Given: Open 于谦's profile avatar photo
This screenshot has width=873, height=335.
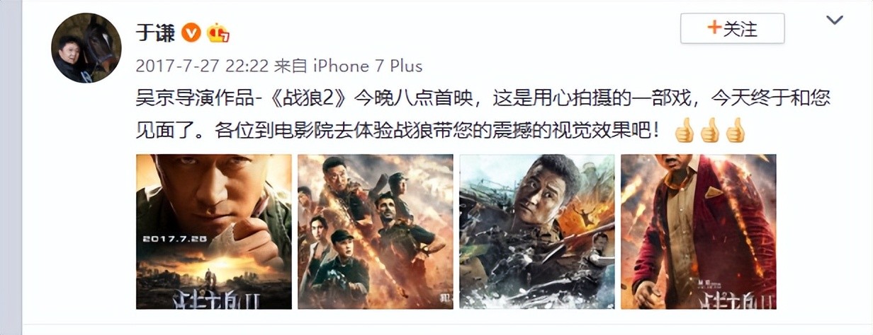Looking at the screenshot, I should 86,48.
